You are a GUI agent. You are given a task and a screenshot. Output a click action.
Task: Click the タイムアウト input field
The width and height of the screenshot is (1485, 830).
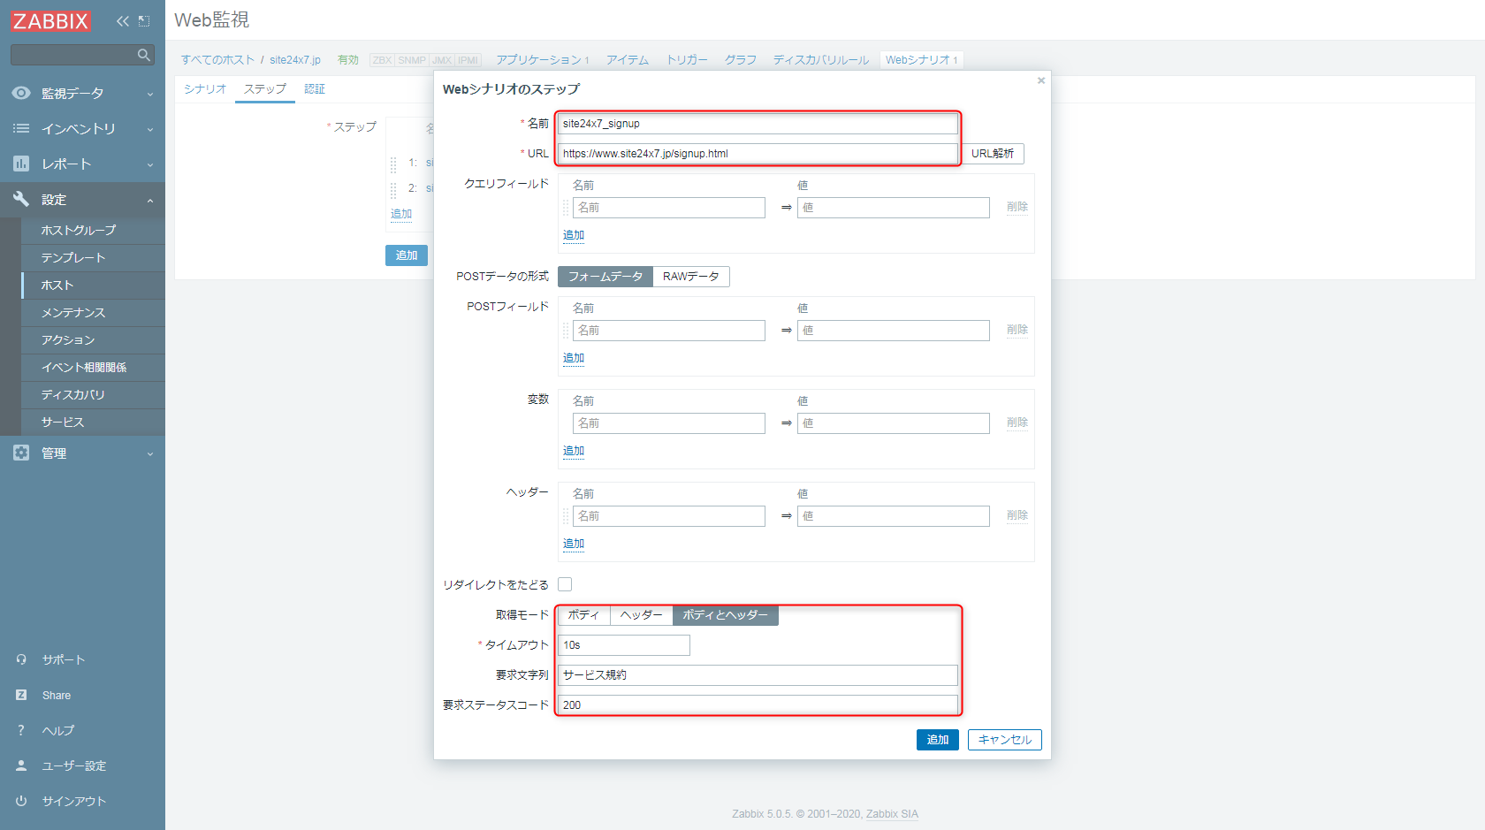[624, 645]
